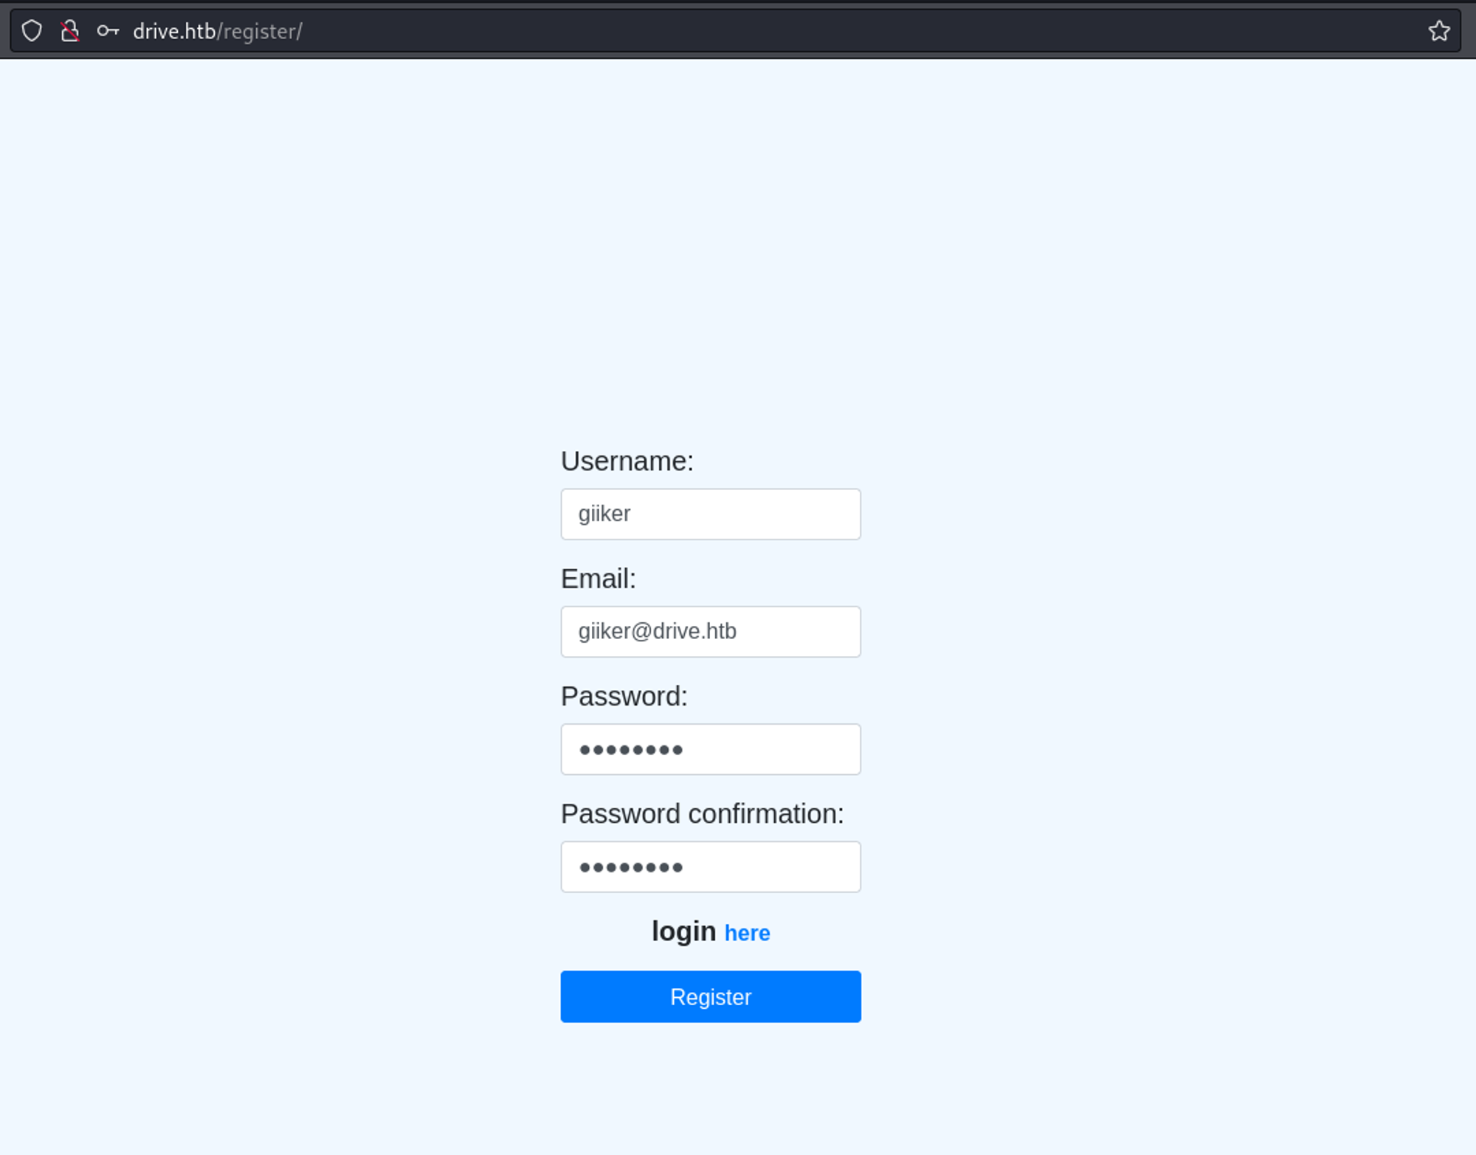Viewport: 1476px width, 1155px height.
Task: Click the /register/ path text in the URL
Action: click(260, 31)
